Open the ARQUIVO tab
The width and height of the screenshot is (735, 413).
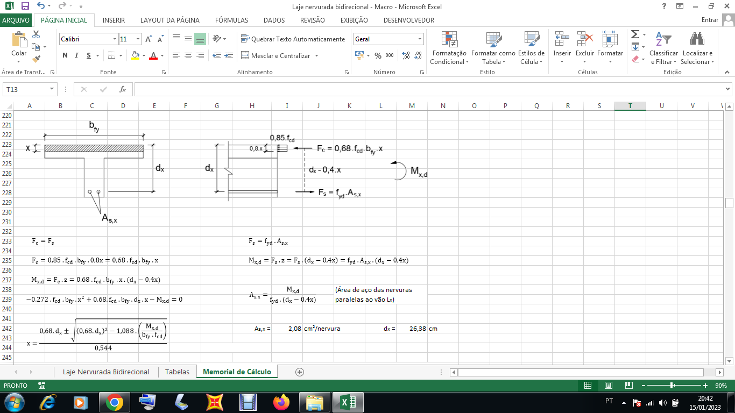click(16, 20)
